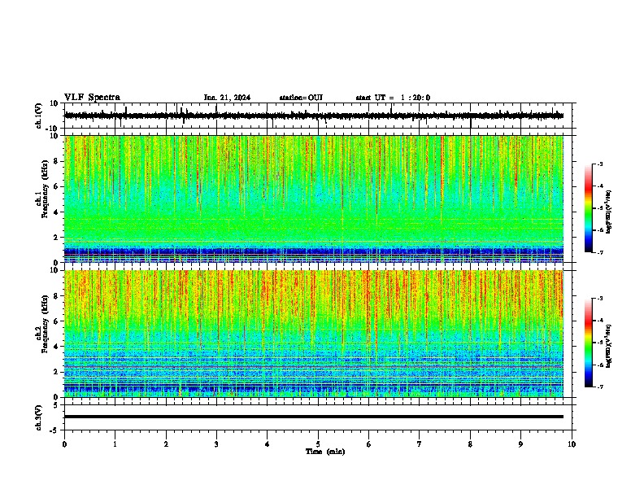The image size is (644, 498).
Task: Click the ch.2 color bar log(PSD) label
Action: point(608,346)
